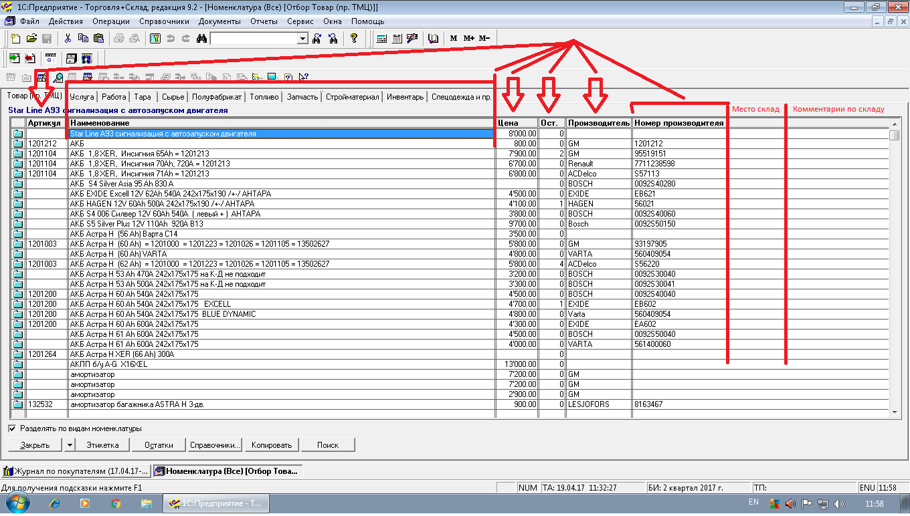
Task: Open dropdown arrow next to Этикетка button
Action: point(70,445)
